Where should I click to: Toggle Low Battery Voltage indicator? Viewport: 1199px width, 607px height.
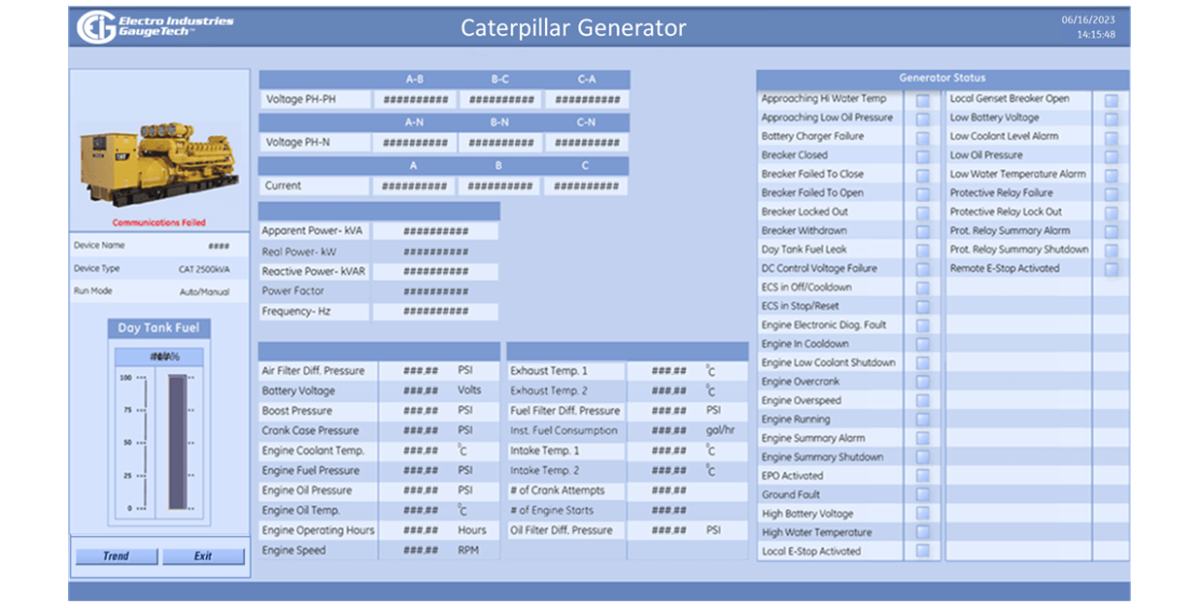point(1111,118)
